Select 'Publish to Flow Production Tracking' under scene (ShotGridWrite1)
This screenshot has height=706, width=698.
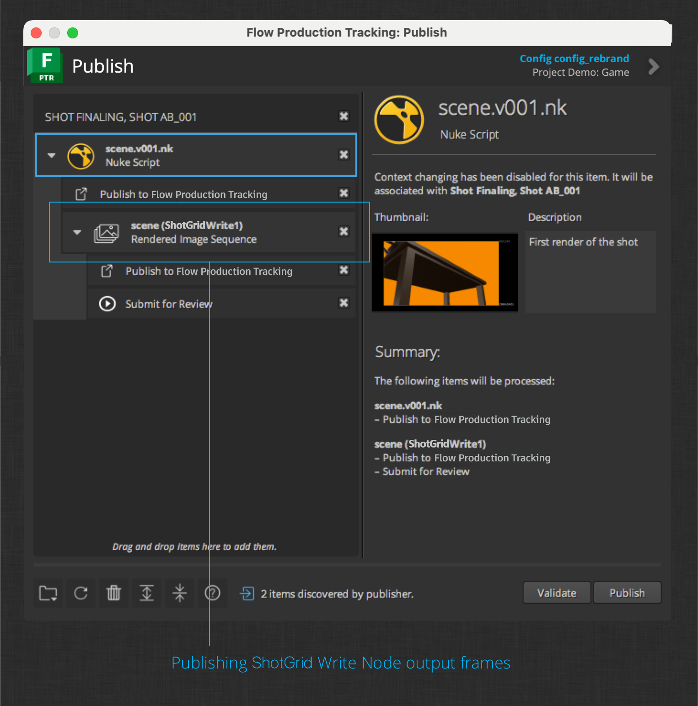[x=221, y=271]
